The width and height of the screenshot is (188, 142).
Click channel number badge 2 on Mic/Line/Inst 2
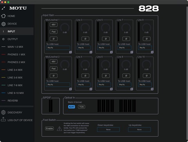(x=70, y=89)
